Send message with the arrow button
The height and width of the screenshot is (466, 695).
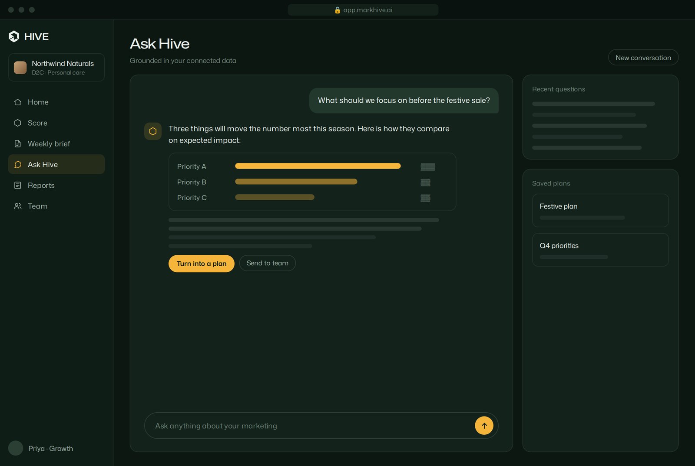(484, 426)
